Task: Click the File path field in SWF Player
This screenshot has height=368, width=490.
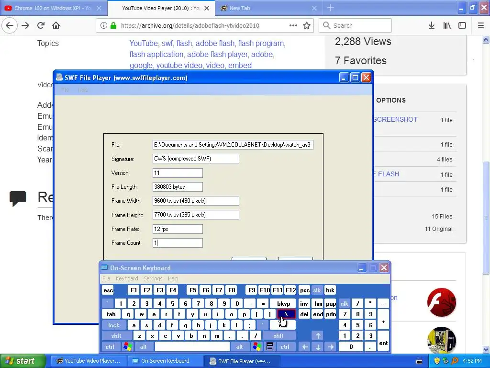Action: pyautogui.click(x=233, y=145)
